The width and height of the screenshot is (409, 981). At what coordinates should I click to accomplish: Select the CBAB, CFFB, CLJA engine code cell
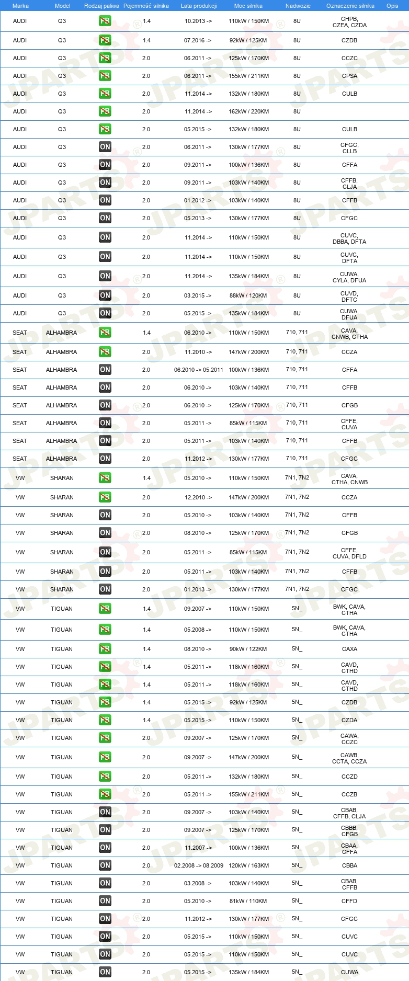pyautogui.click(x=349, y=813)
